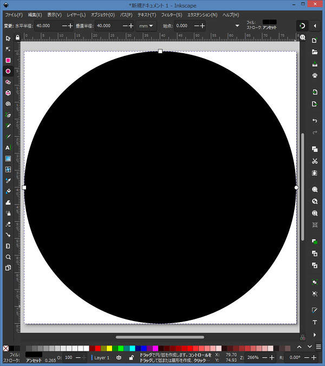This screenshot has width=325, height=366.
Task: Select the Gradient tool
Action: [x=8, y=159]
